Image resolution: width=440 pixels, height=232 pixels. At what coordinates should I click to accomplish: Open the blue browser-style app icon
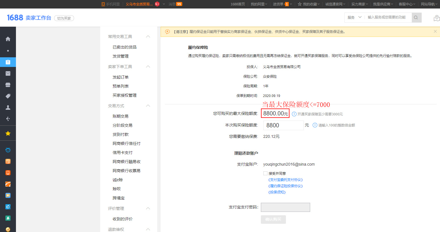[8, 207]
